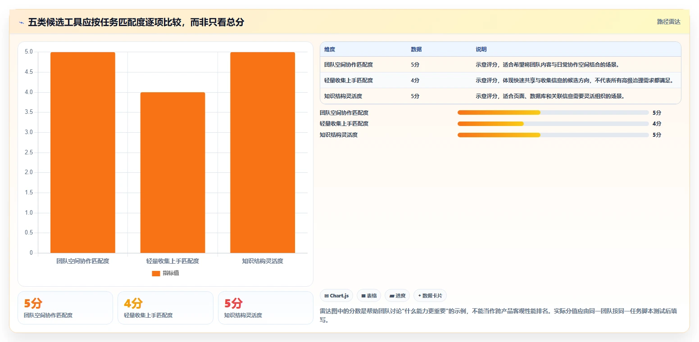This screenshot has width=699, height=342.
Task: Click the 数据卡片 tag chip
Action: coord(430,296)
